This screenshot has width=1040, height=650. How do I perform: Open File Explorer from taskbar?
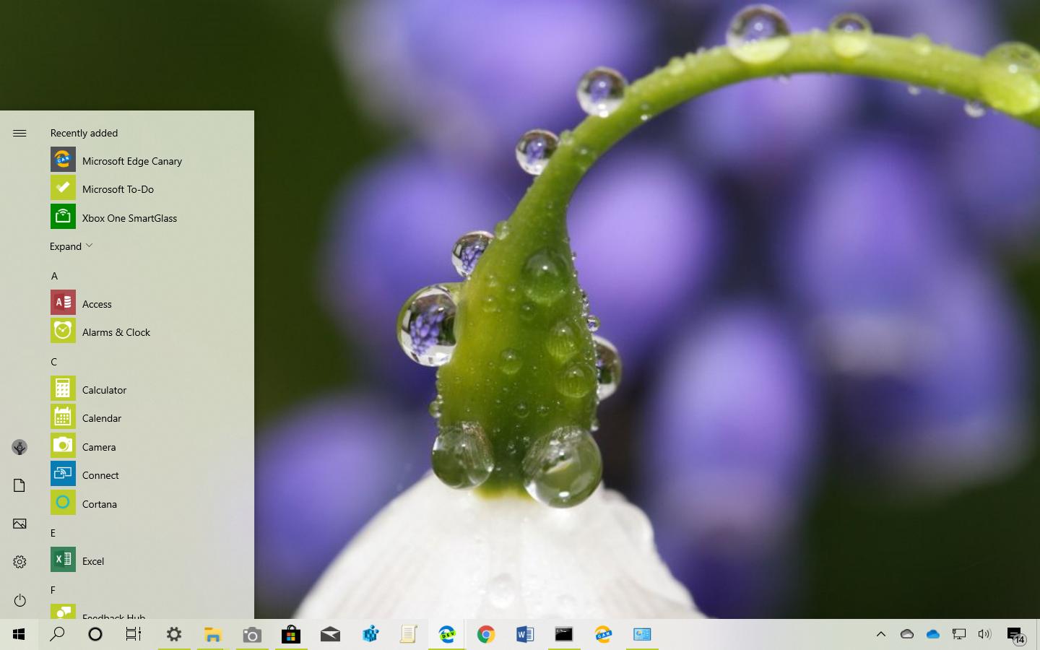pyautogui.click(x=212, y=634)
